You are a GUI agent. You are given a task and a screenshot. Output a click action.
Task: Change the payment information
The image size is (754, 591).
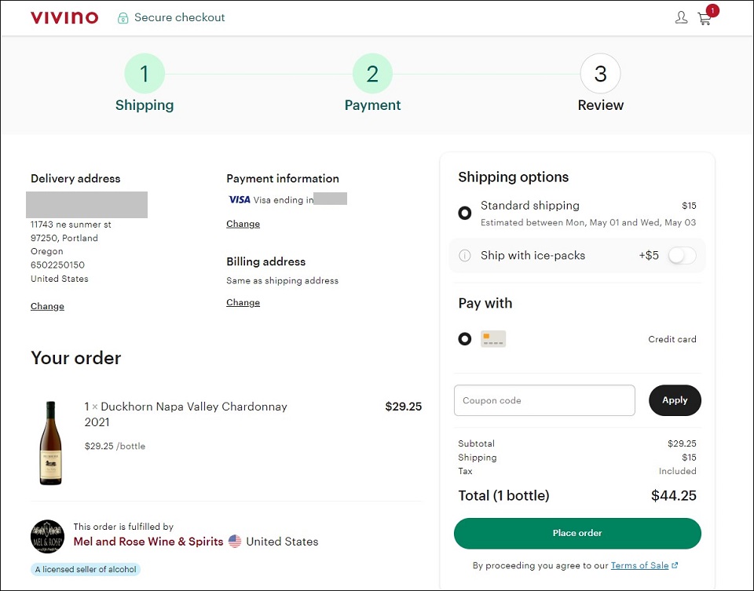pyautogui.click(x=243, y=224)
